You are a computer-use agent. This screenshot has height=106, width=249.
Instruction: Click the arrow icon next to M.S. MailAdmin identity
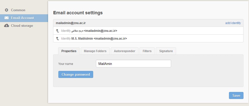click(x=57, y=38)
